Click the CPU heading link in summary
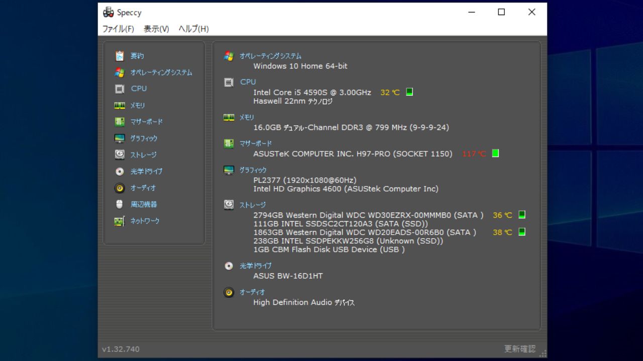Screen dimensions: 643x361 [248, 82]
